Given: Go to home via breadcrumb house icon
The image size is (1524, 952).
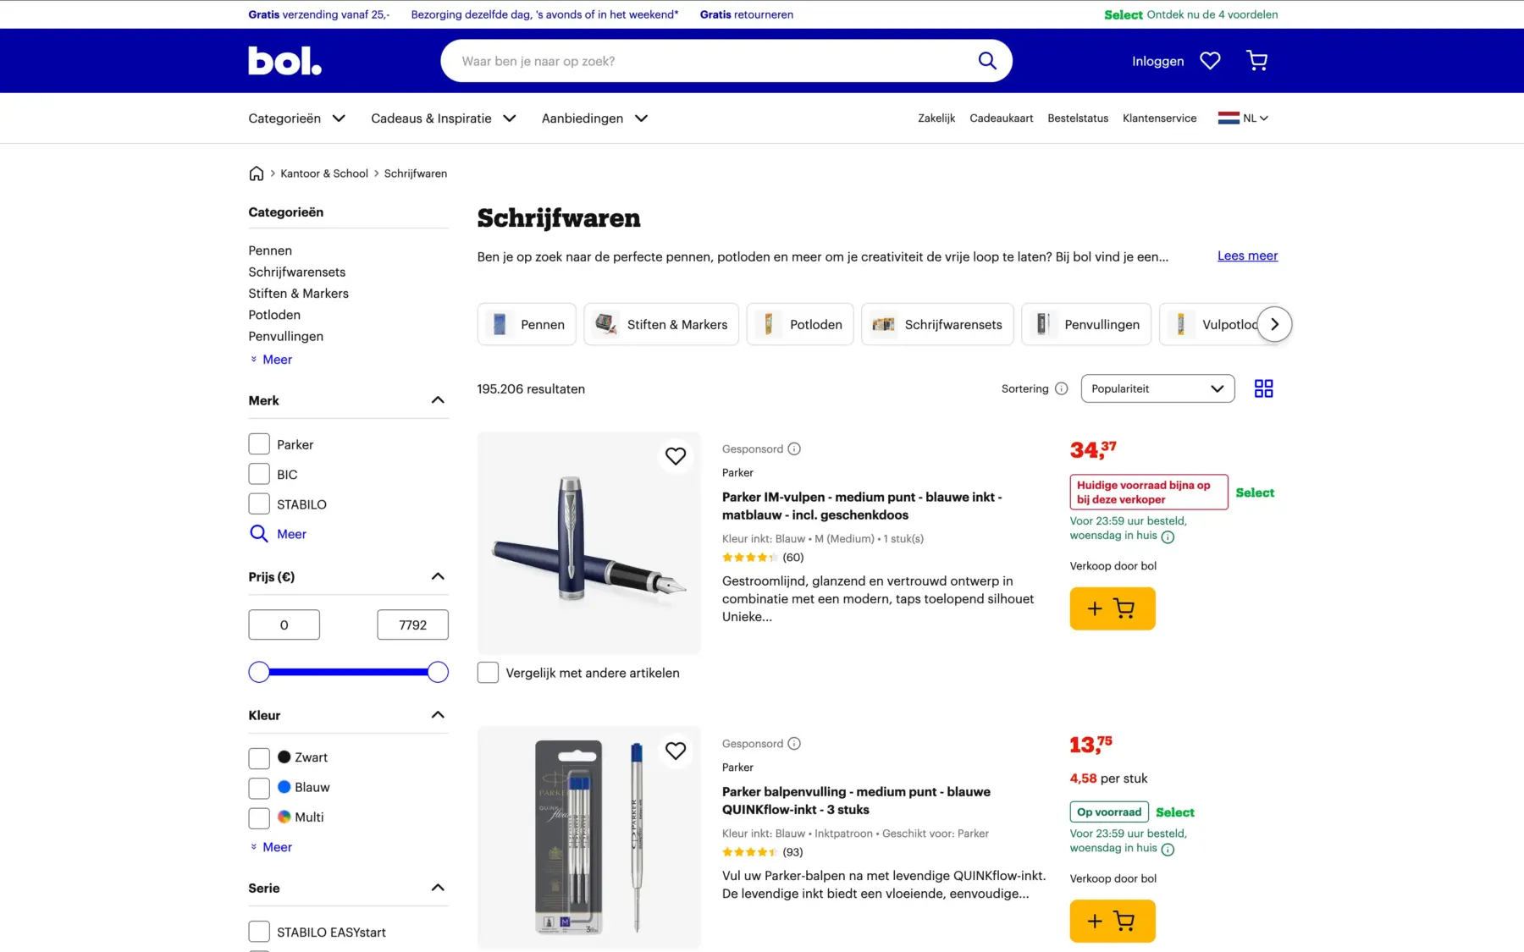Looking at the screenshot, I should pyautogui.click(x=257, y=173).
